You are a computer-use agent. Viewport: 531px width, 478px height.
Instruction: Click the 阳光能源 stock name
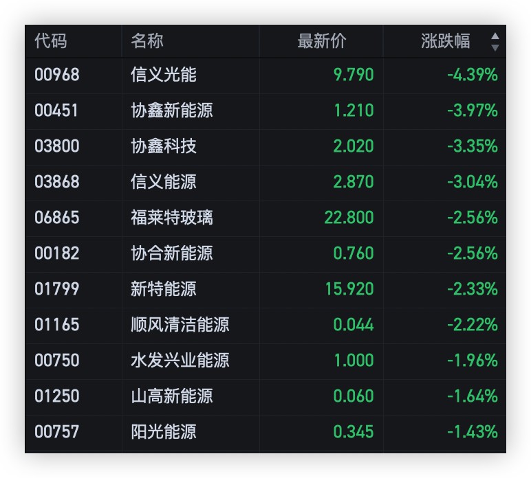[164, 432]
